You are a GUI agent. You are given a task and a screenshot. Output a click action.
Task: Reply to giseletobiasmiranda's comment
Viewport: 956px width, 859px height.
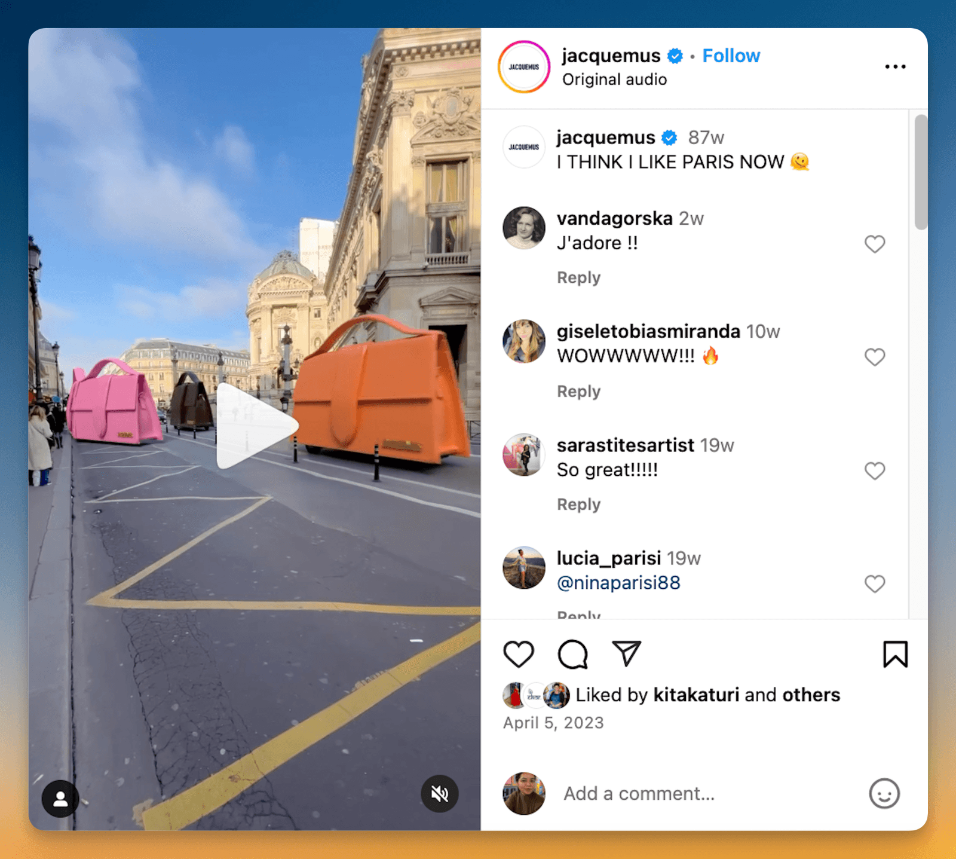coord(578,392)
